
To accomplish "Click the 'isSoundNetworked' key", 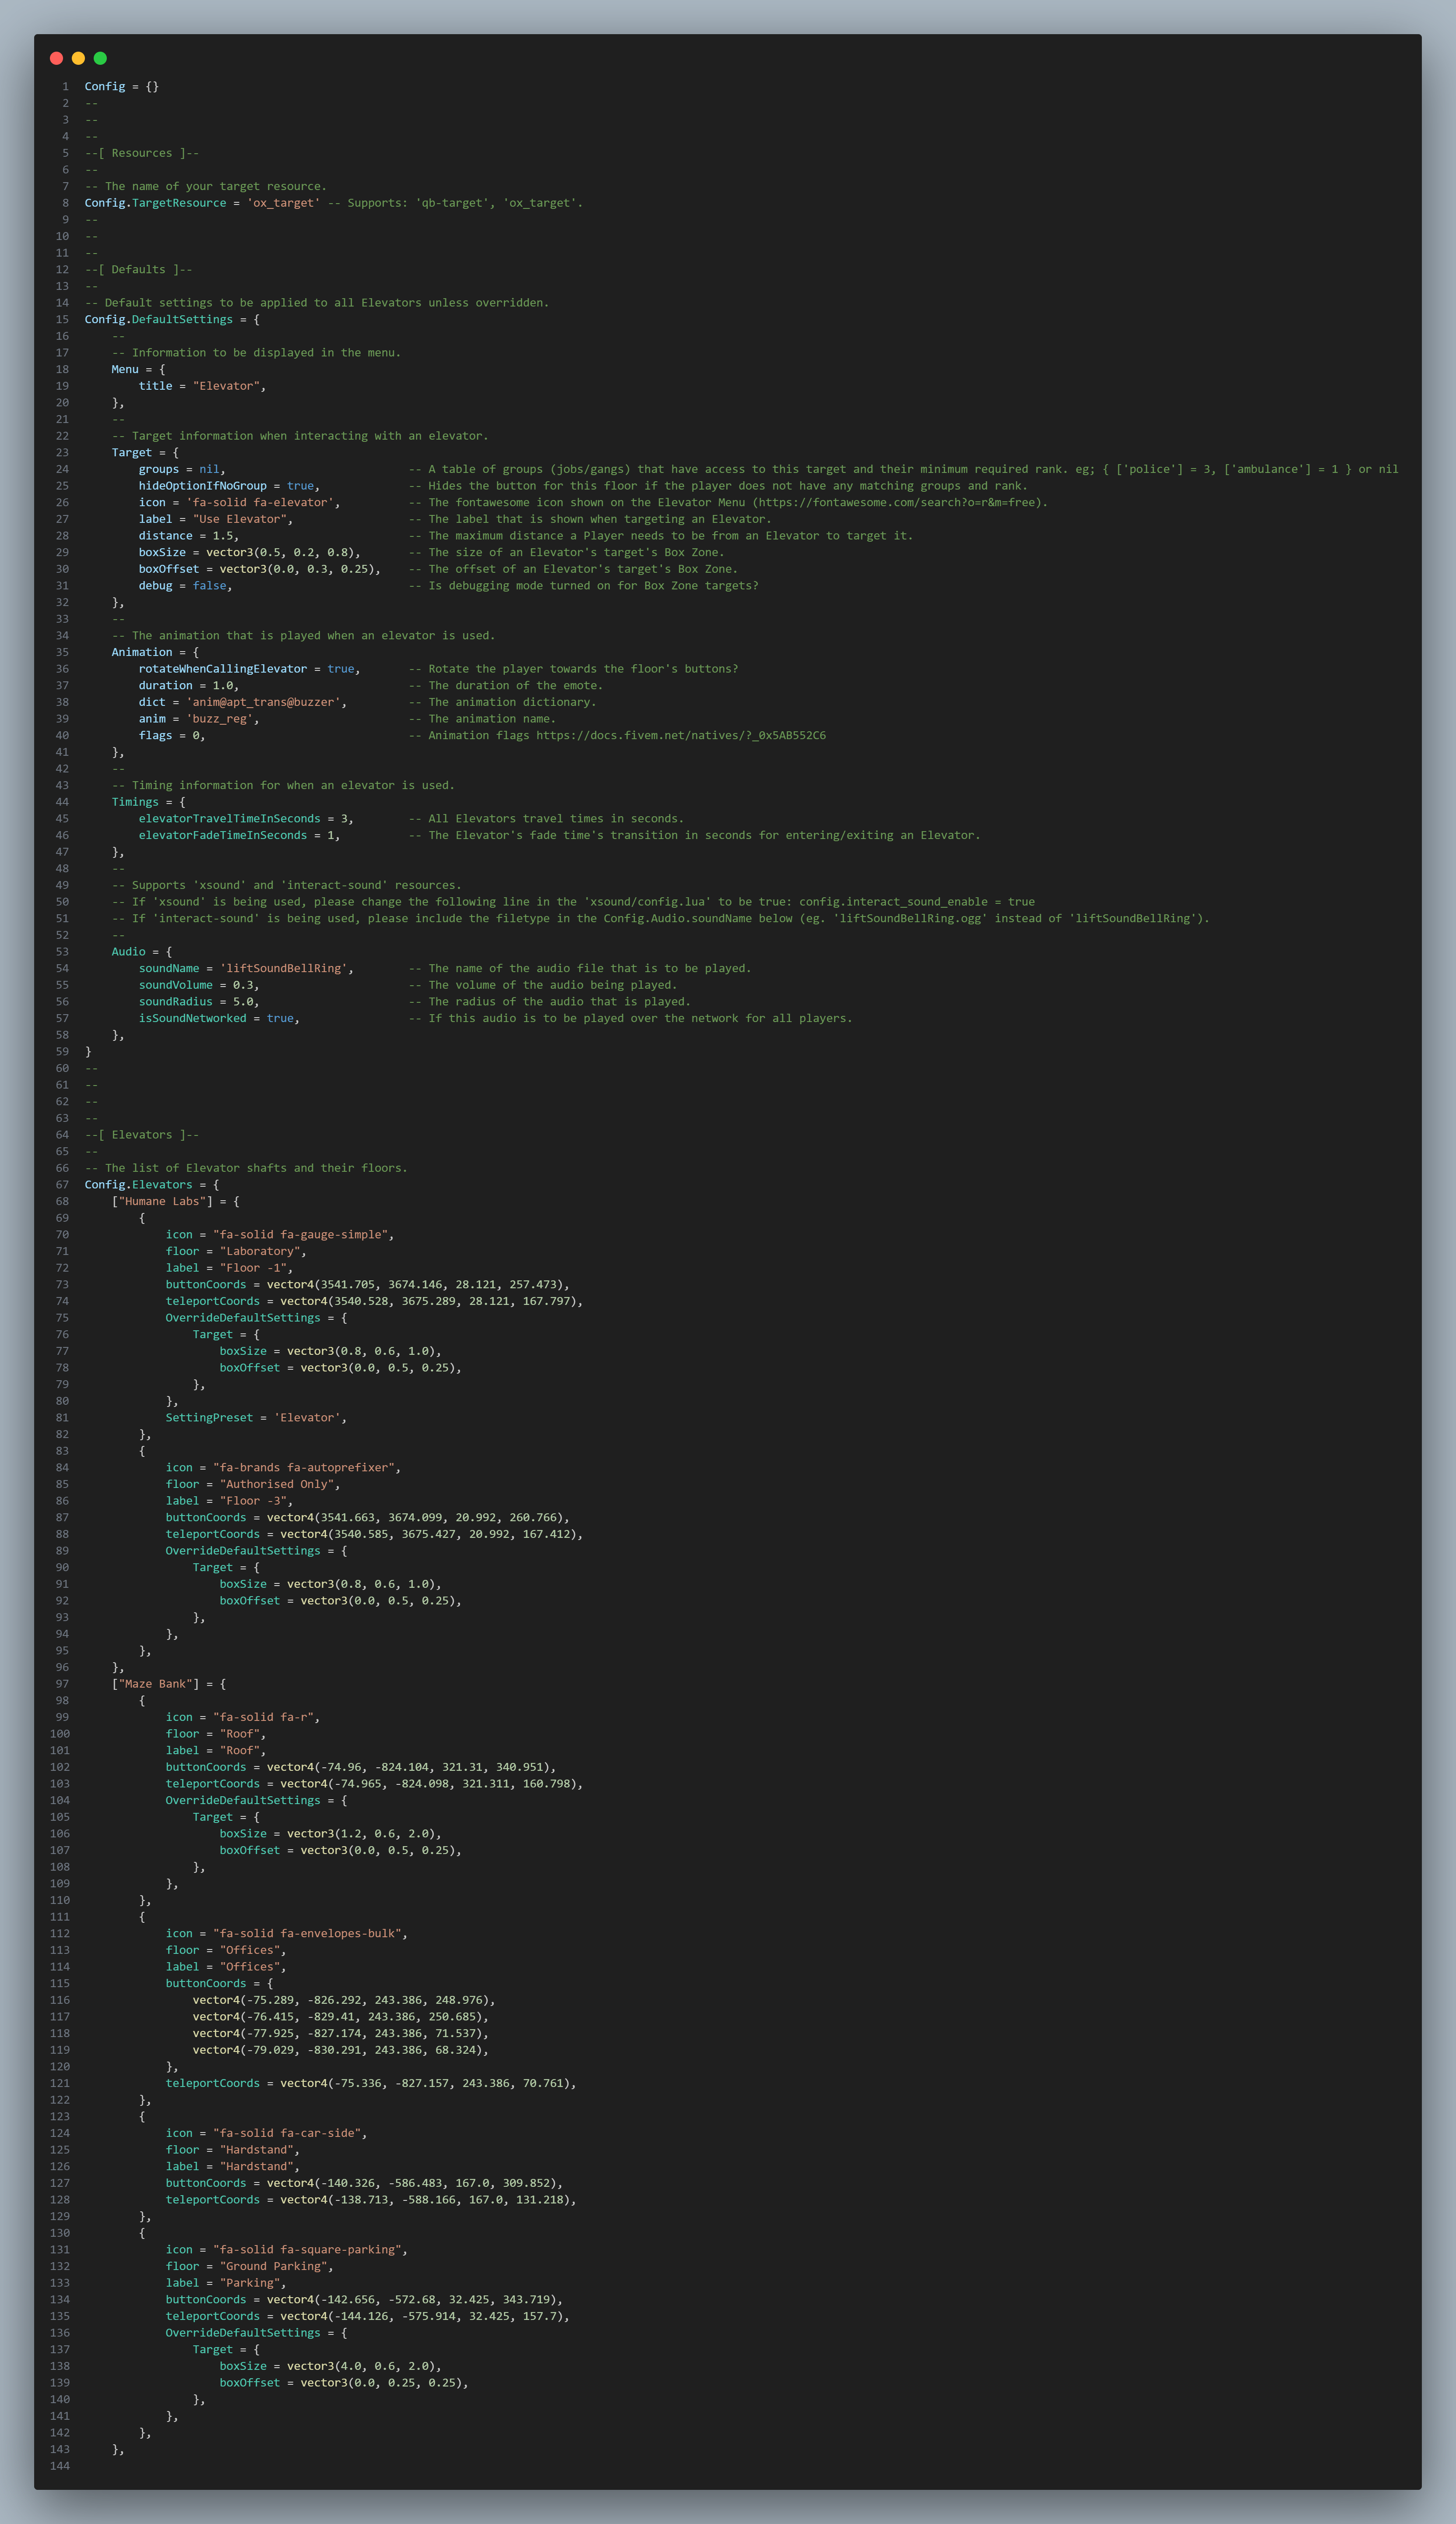I will click(193, 1018).
